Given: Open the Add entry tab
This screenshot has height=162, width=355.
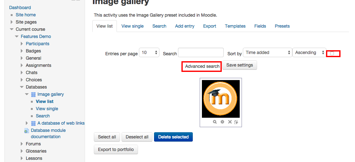Looking at the screenshot, I should click(185, 26).
